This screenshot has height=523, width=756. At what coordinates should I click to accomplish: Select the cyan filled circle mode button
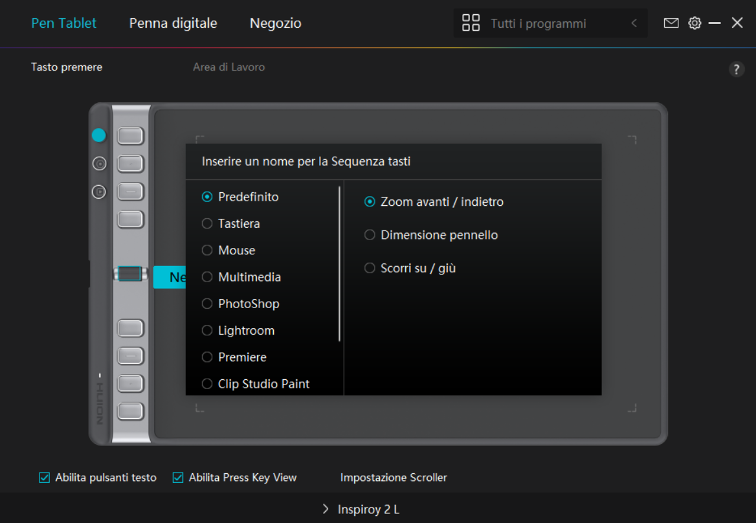(x=99, y=135)
